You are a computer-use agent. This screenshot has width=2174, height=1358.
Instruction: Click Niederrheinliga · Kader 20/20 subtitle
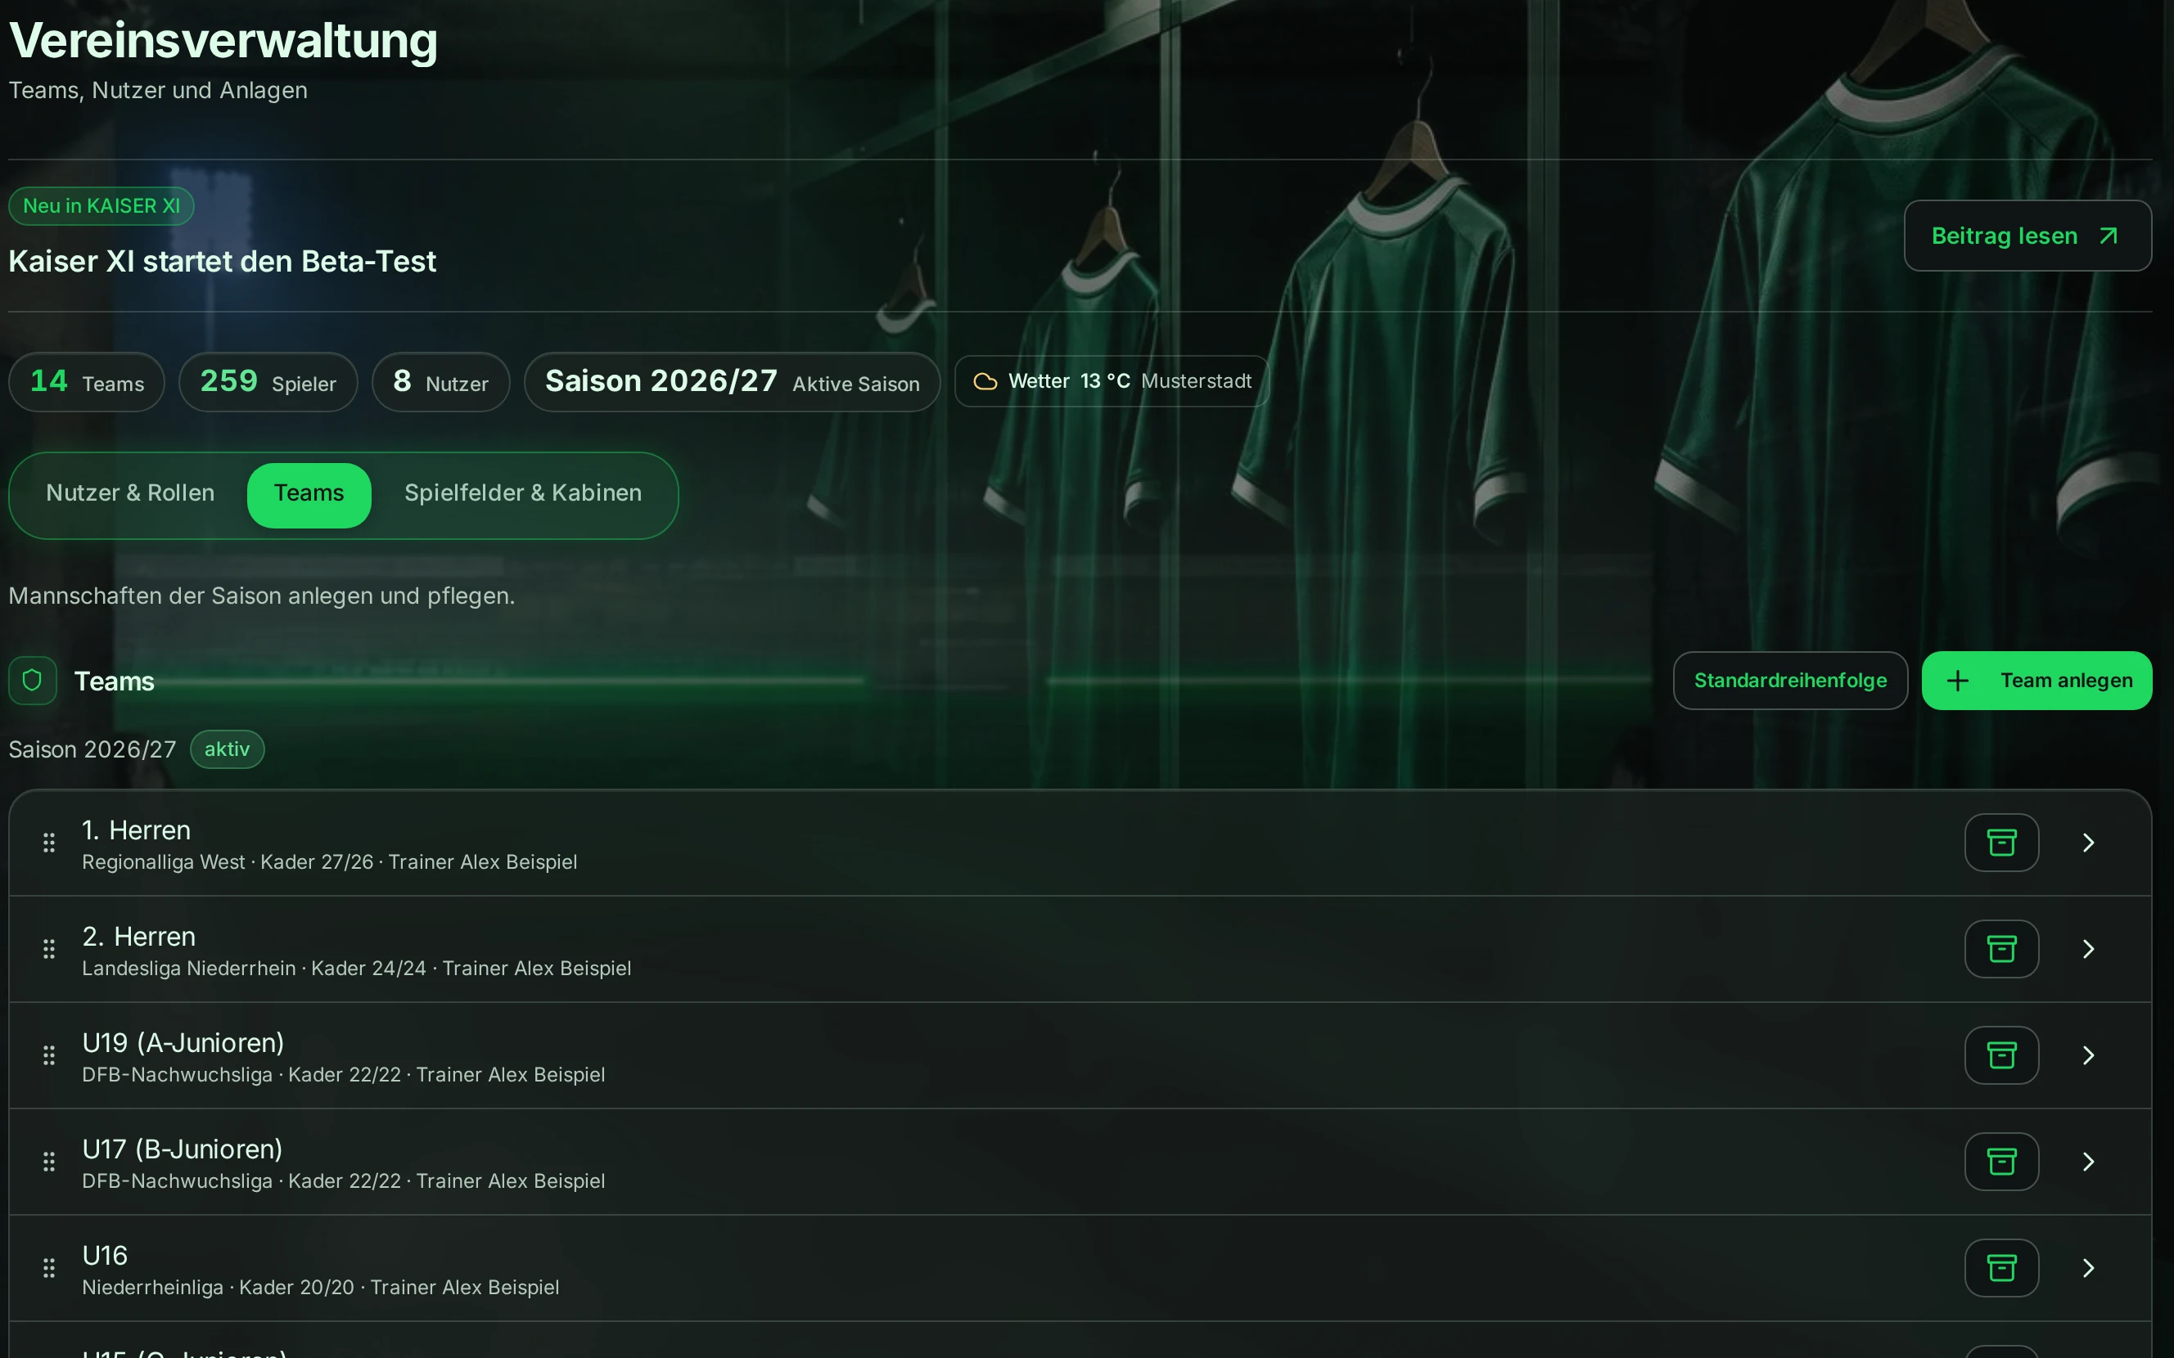pos(219,1287)
